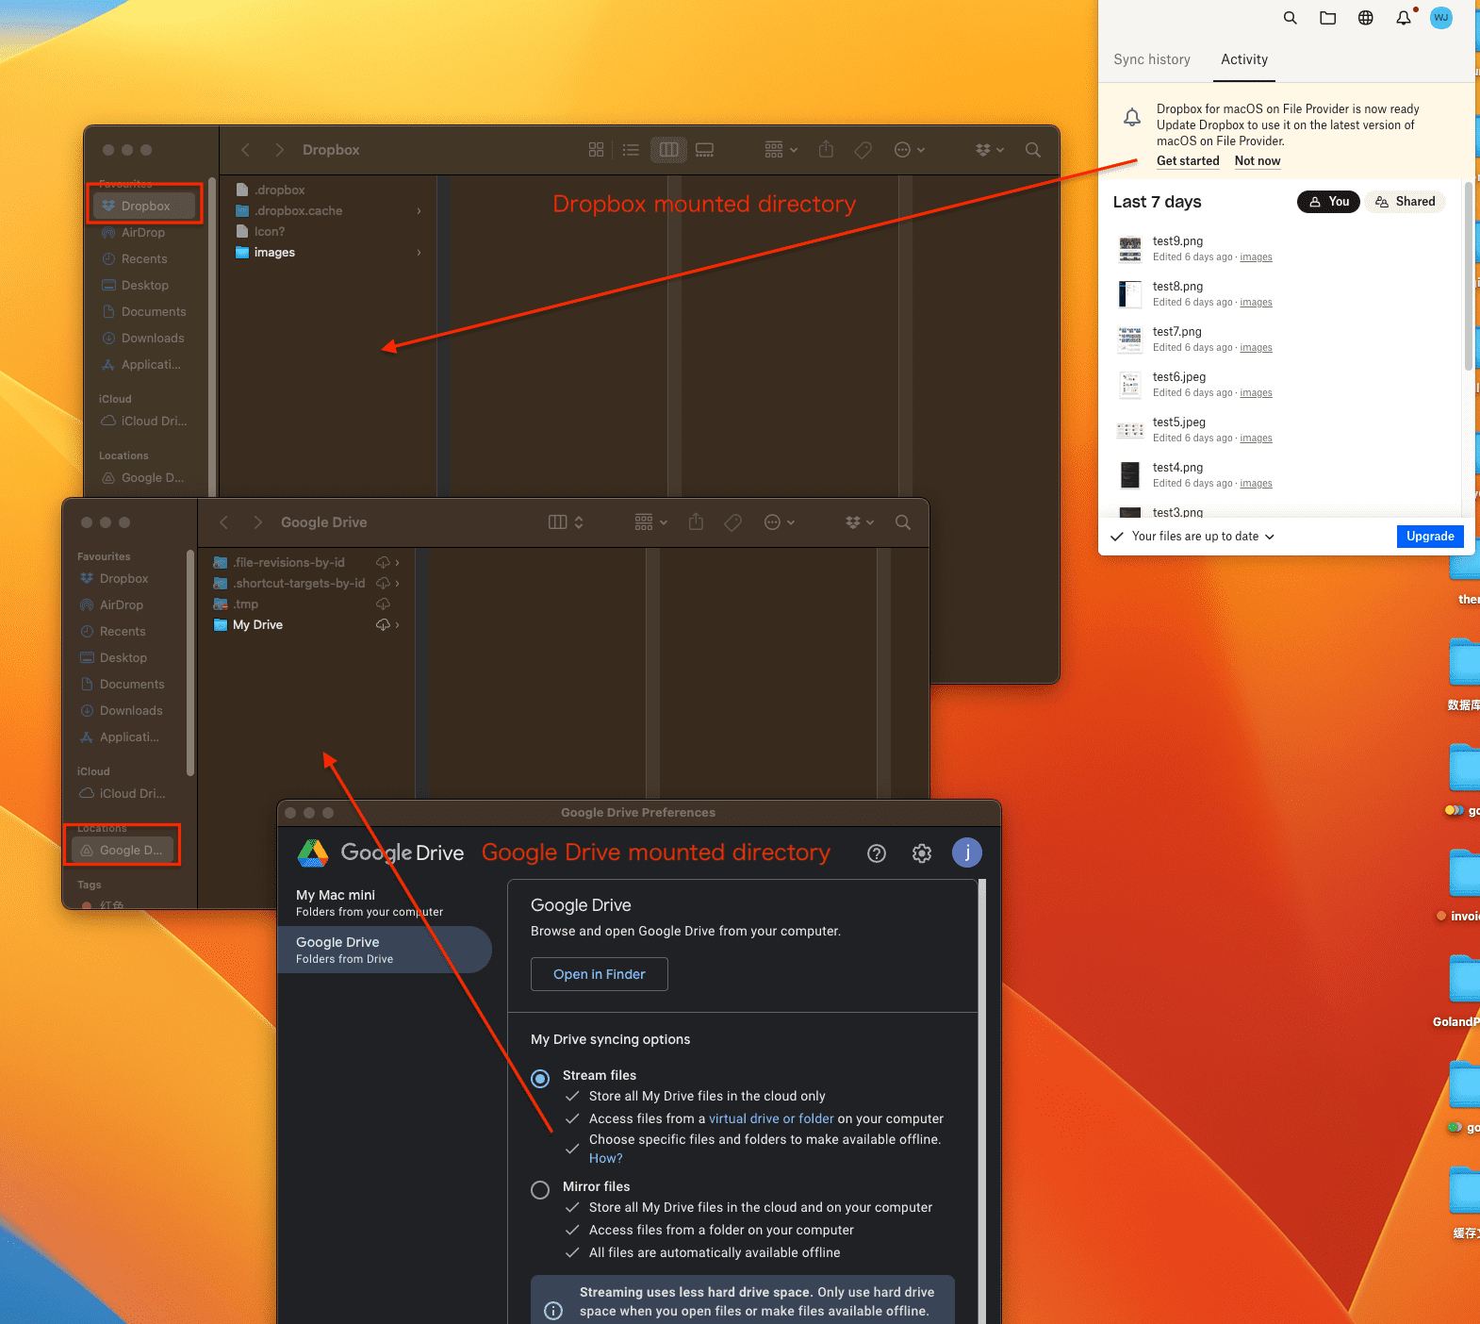Click the j account avatar
This screenshot has width=1480, height=1324.
point(967,852)
